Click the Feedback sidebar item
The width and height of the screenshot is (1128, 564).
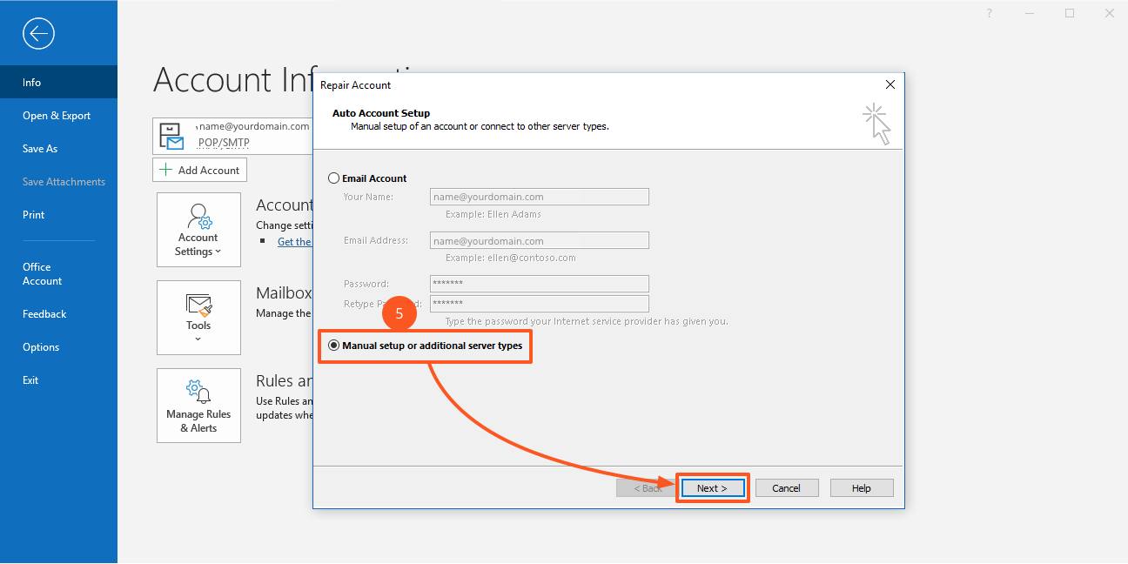[x=44, y=314]
